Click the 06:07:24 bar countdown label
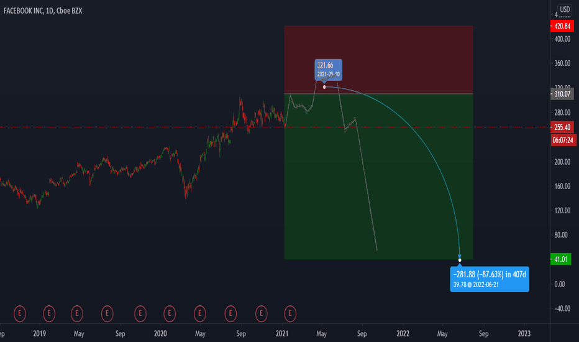Viewport: 579px width, 342px height. [563, 140]
